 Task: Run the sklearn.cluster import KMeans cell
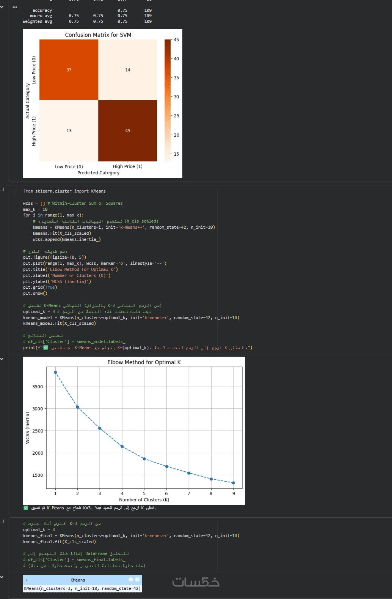point(15,192)
